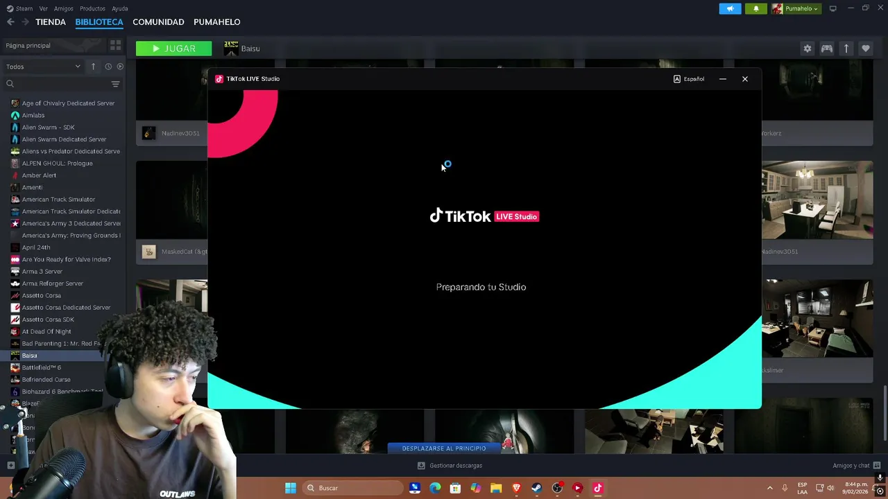Change language in TikTok LIVE Studio

click(x=689, y=79)
